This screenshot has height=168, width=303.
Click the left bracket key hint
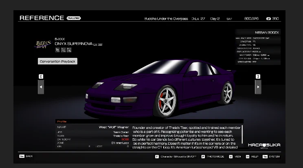click(41, 76)
